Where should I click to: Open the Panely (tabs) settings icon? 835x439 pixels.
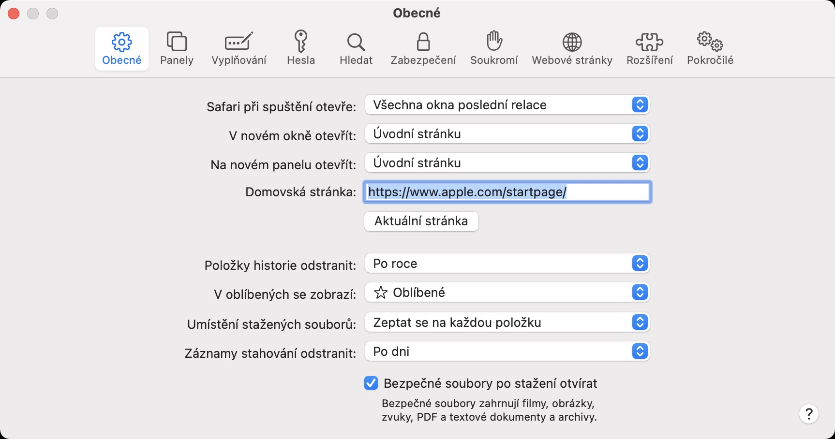coord(177,42)
